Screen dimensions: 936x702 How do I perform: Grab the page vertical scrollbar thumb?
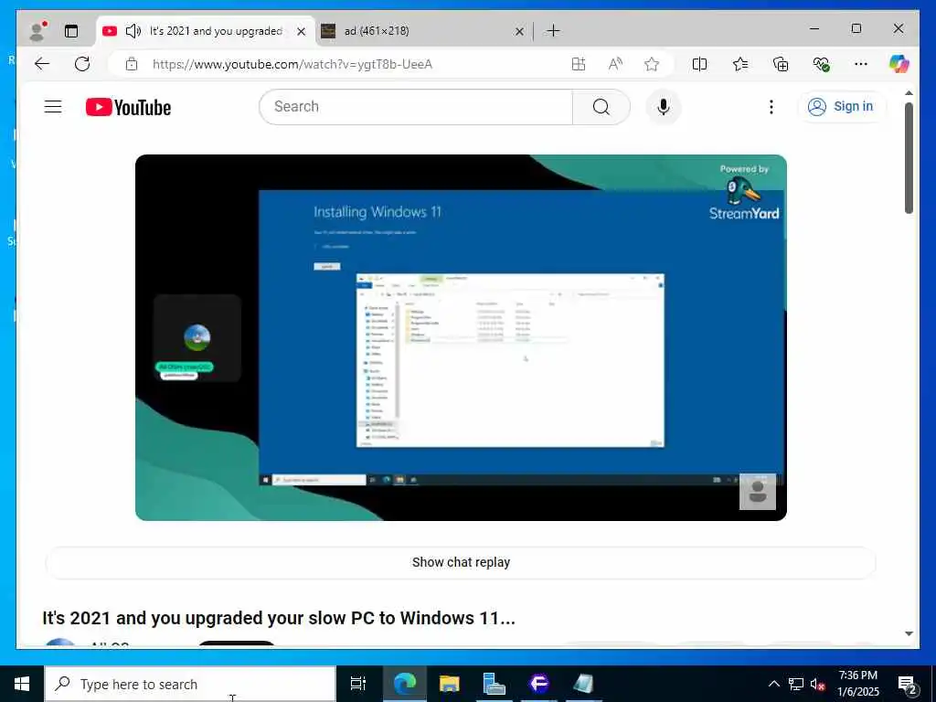[909, 157]
